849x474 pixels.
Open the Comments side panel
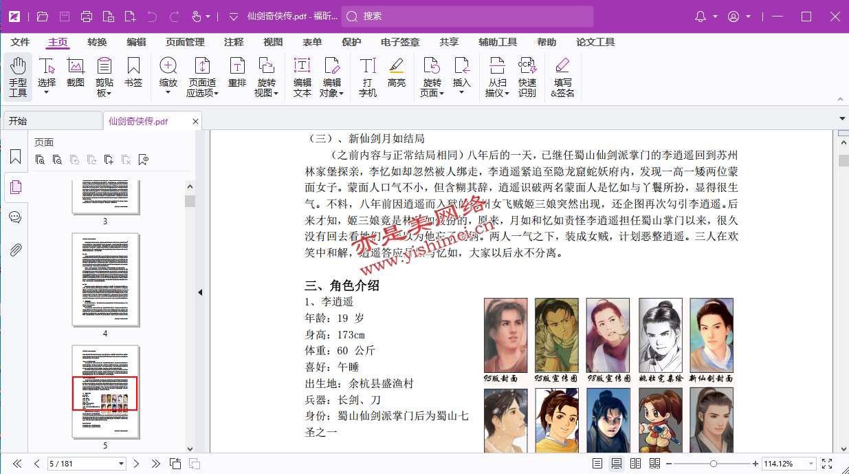click(x=15, y=217)
